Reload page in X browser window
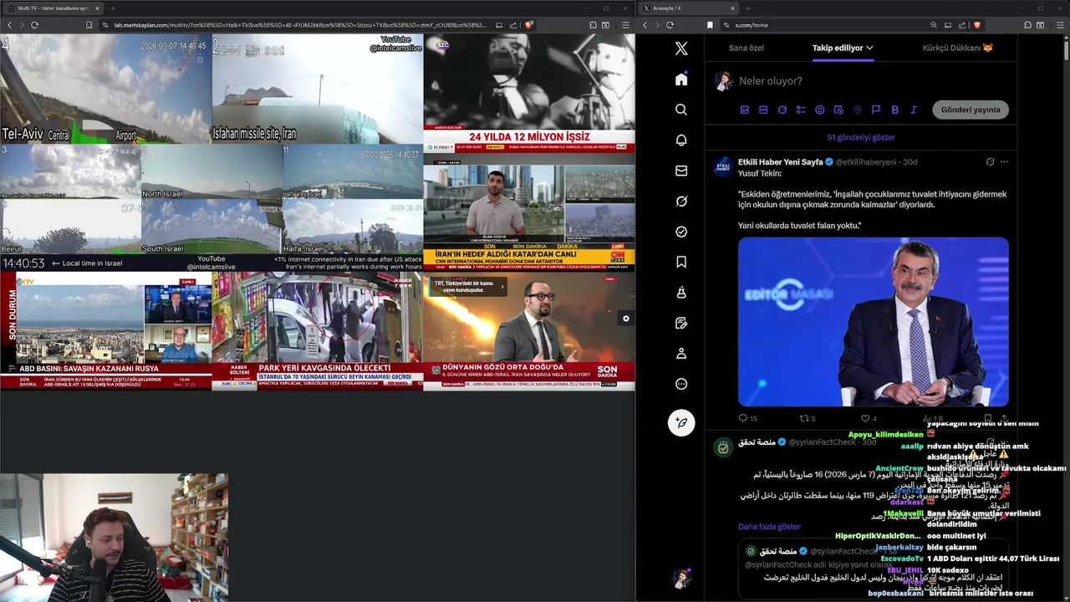This screenshot has width=1070, height=602. 670,25
